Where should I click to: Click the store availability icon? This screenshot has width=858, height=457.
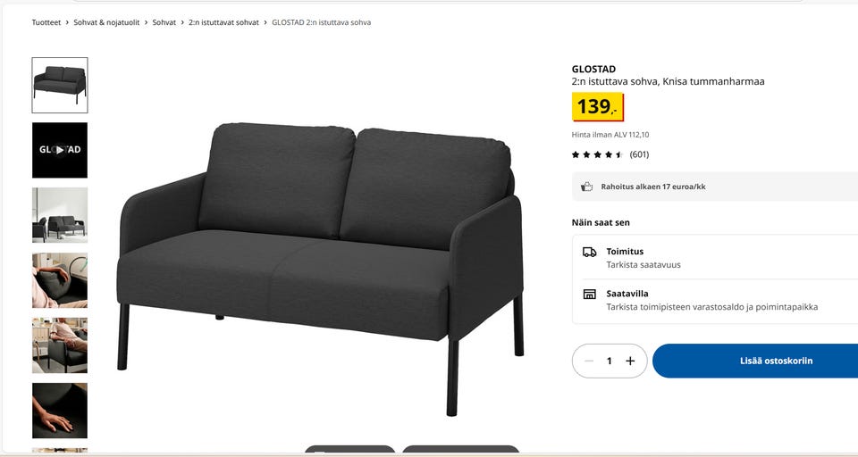click(x=589, y=294)
